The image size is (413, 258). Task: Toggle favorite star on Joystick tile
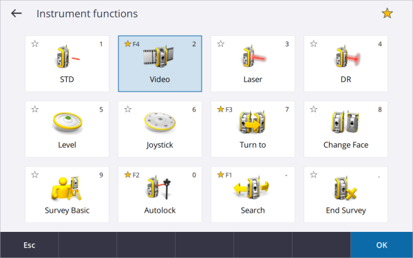coord(128,109)
